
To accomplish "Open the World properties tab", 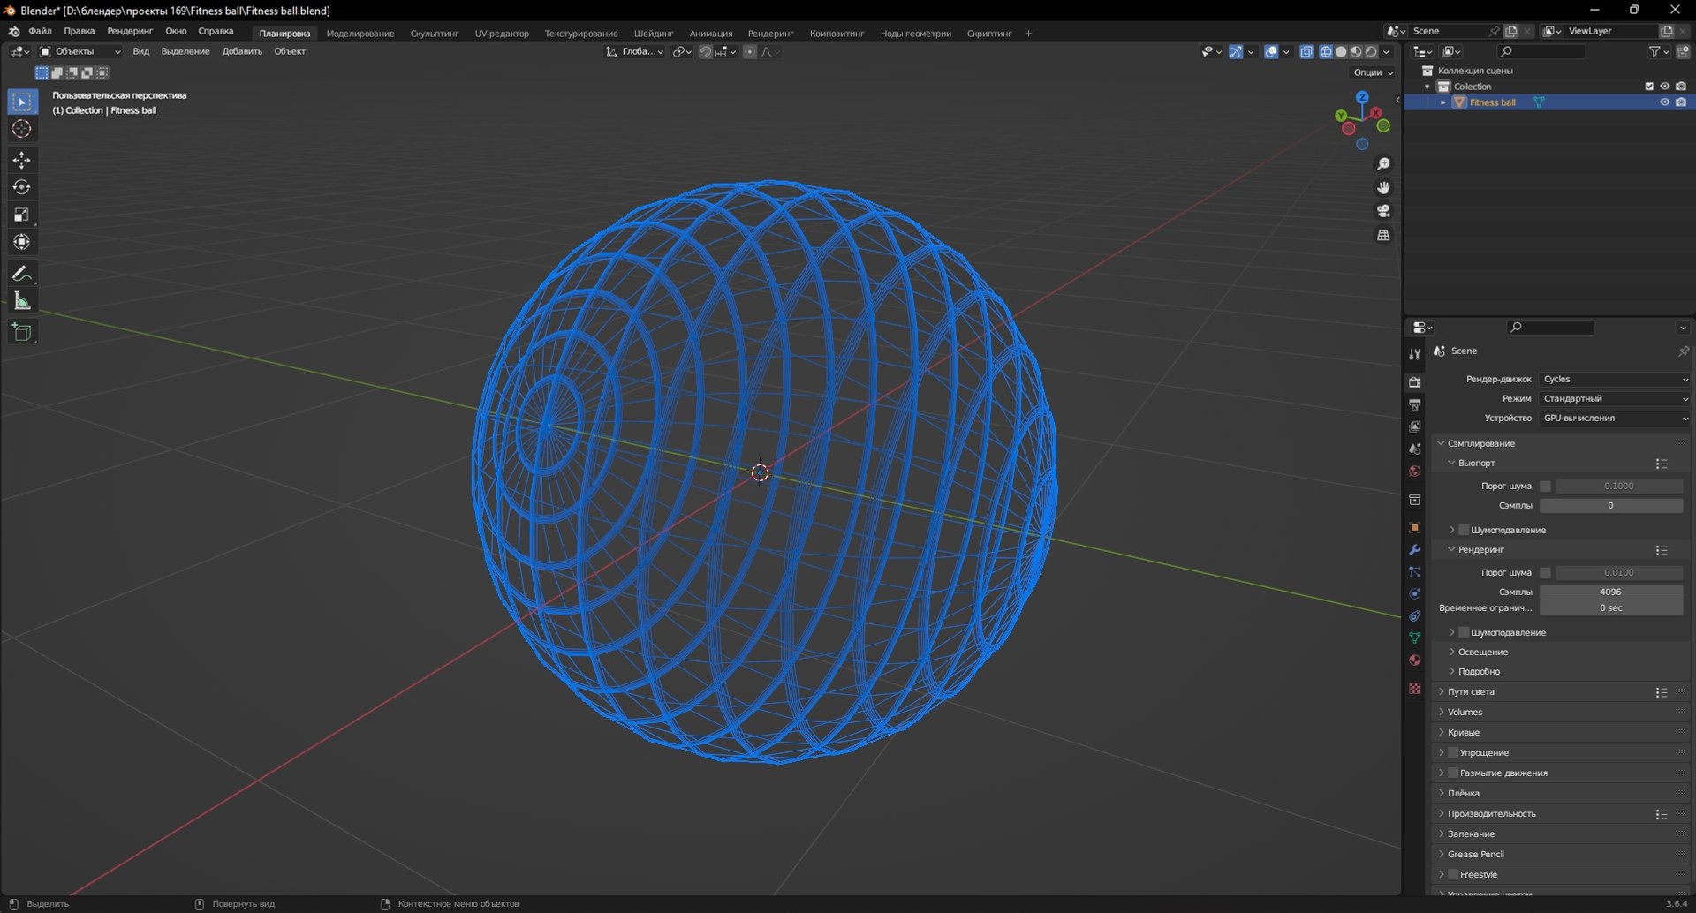I will click(1415, 471).
